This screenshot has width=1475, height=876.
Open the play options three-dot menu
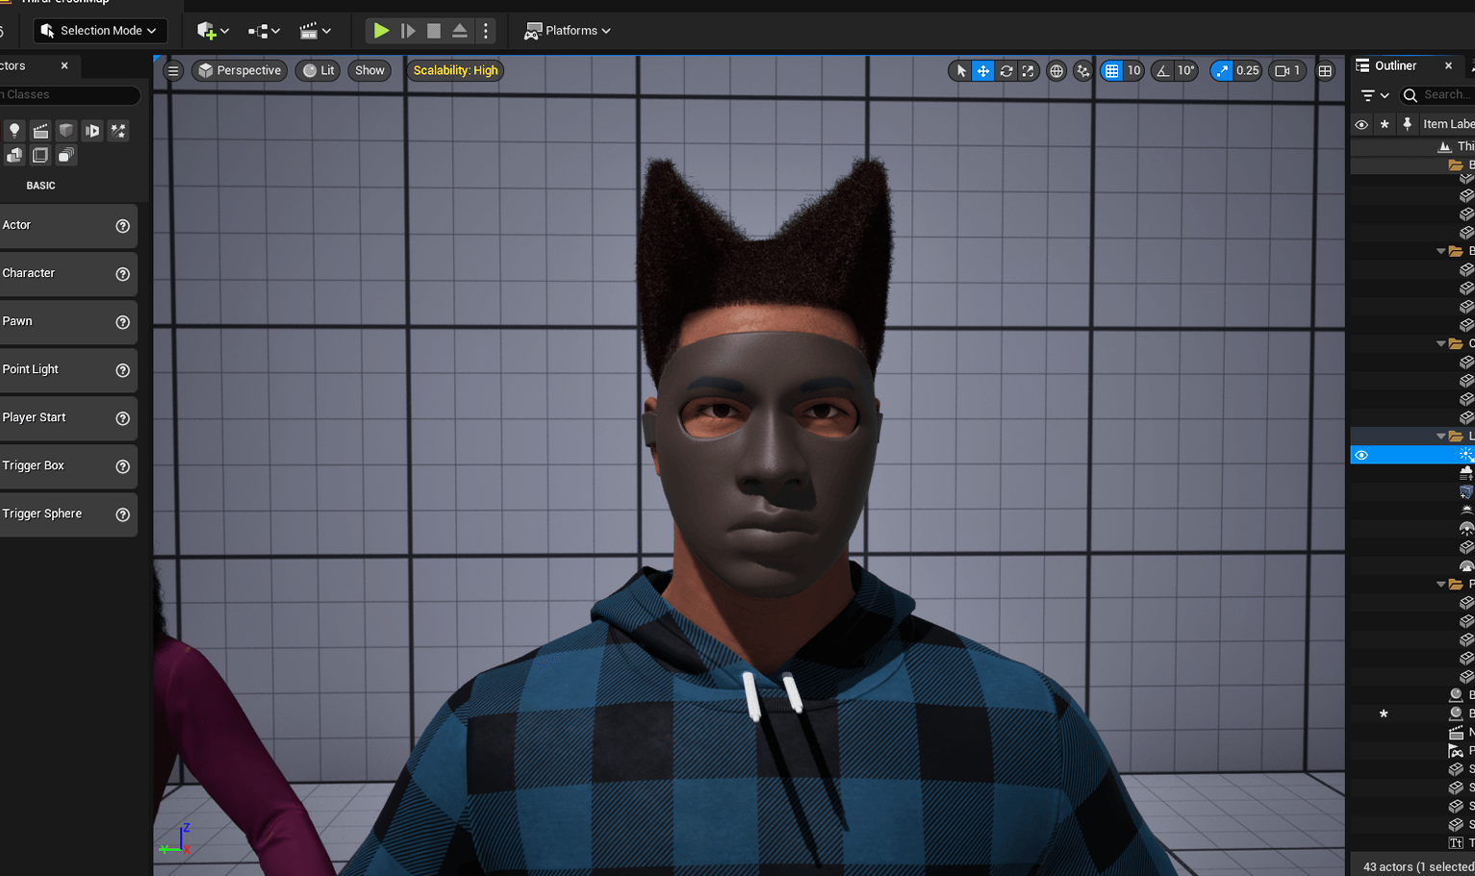pos(486,31)
